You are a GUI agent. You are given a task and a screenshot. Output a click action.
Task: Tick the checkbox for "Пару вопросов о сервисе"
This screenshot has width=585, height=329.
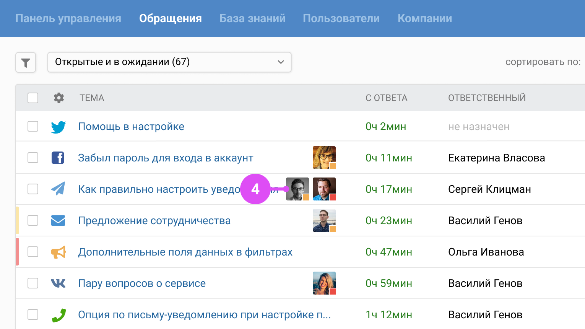(33, 283)
